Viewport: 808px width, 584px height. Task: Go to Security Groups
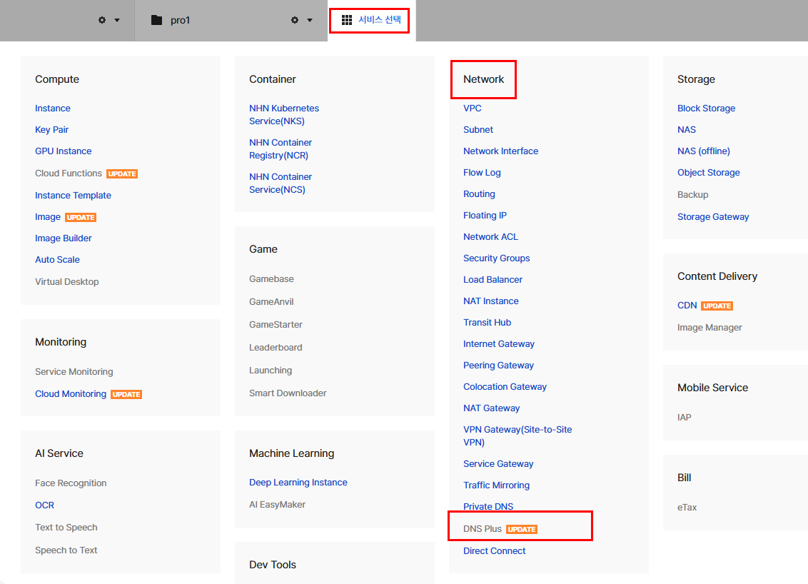click(x=497, y=258)
